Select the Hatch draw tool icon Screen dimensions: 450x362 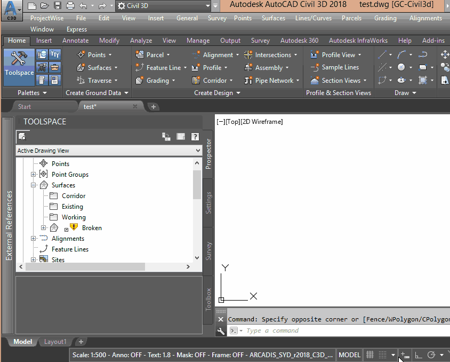pos(423,80)
